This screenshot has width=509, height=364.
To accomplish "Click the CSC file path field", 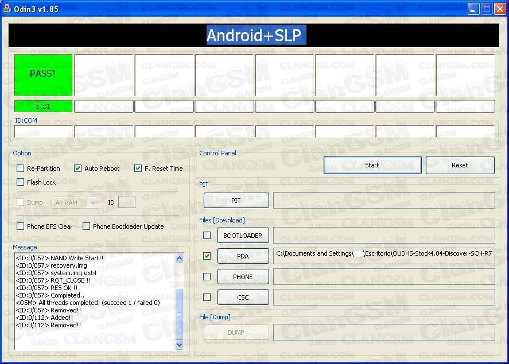I will (x=384, y=298).
